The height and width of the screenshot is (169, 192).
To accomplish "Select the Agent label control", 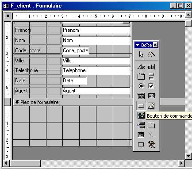I will 37,91.
